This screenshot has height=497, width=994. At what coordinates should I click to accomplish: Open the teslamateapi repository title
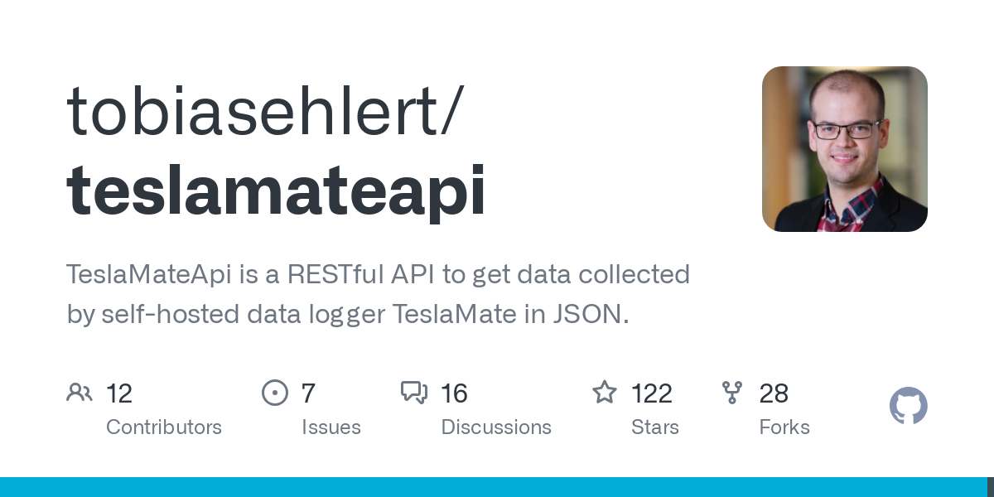point(276,191)
